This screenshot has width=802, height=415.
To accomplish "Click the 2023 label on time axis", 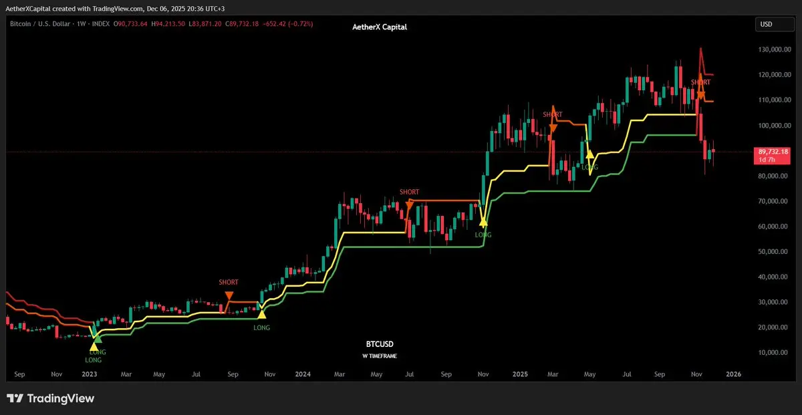I will 88,375.
